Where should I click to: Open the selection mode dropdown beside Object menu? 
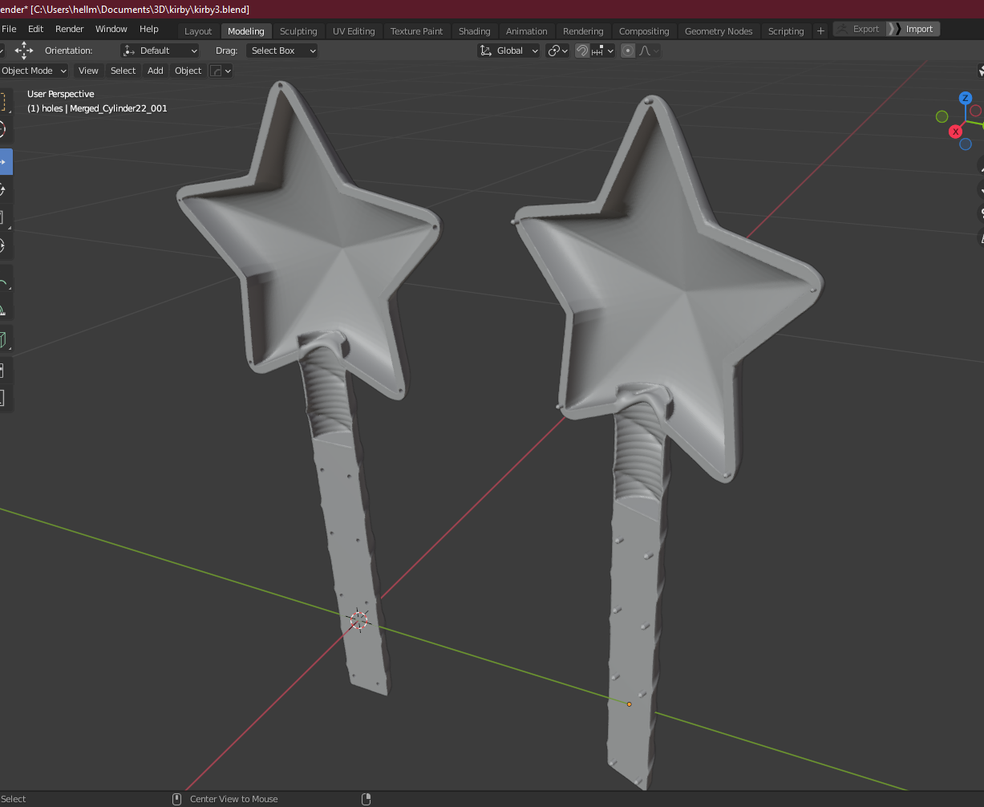tap(221, 71)
